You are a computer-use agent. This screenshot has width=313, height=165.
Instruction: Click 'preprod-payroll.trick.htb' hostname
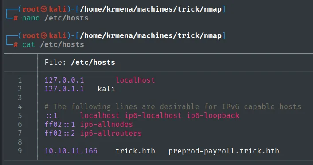click(224, 151)
